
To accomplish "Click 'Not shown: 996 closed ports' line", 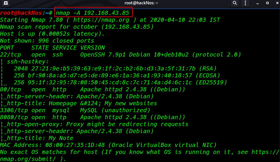I will pos(47,41).
